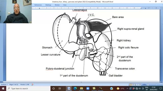Click the ENG UK language indicator
This screenshot has height=91, width=163.
[x=147, y=88]
